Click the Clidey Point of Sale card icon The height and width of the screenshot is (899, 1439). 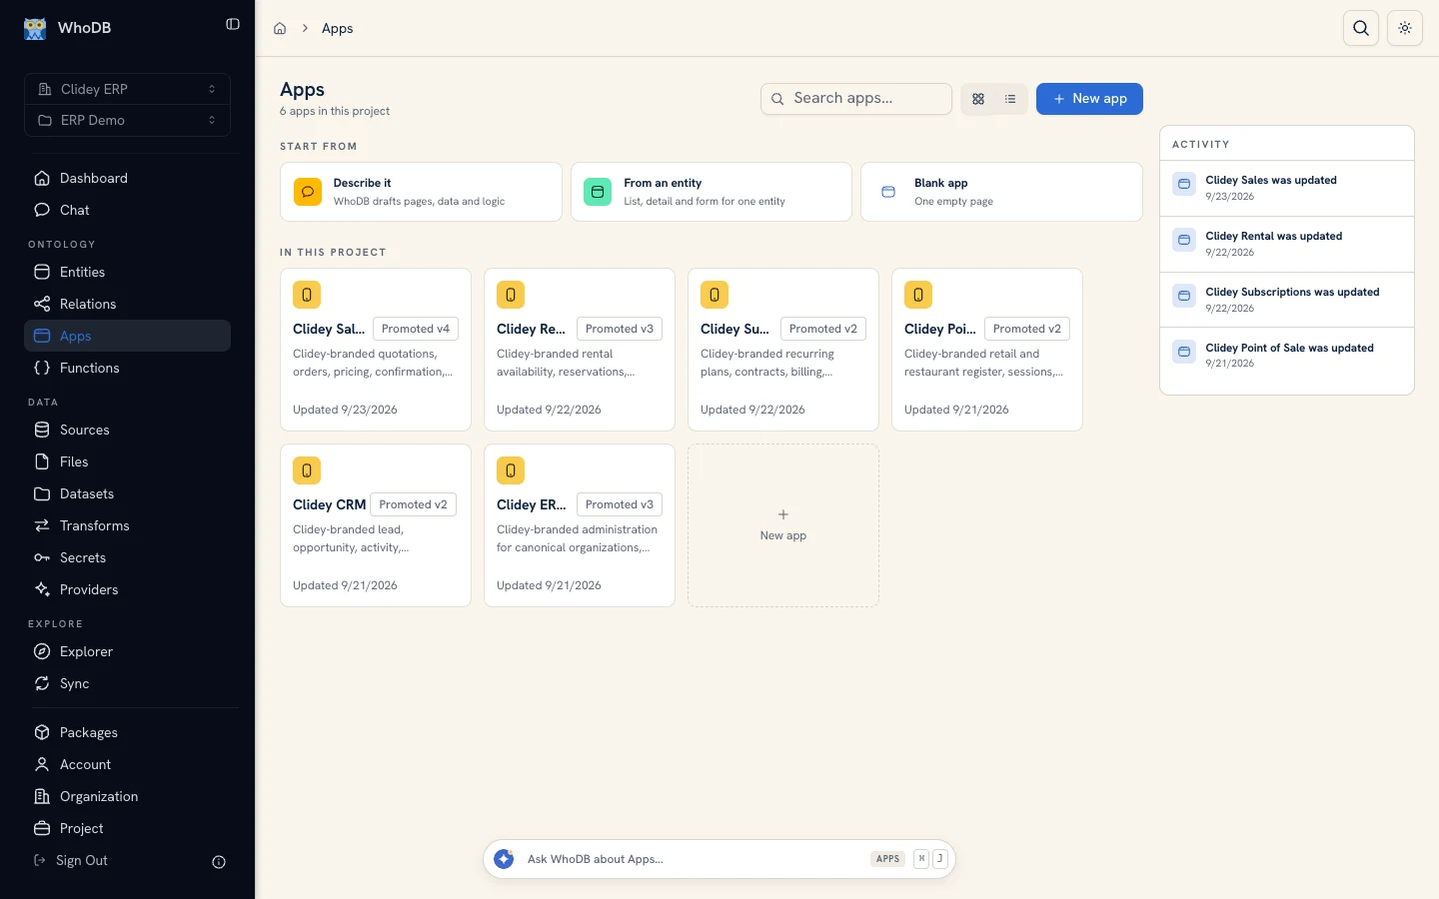918,295
